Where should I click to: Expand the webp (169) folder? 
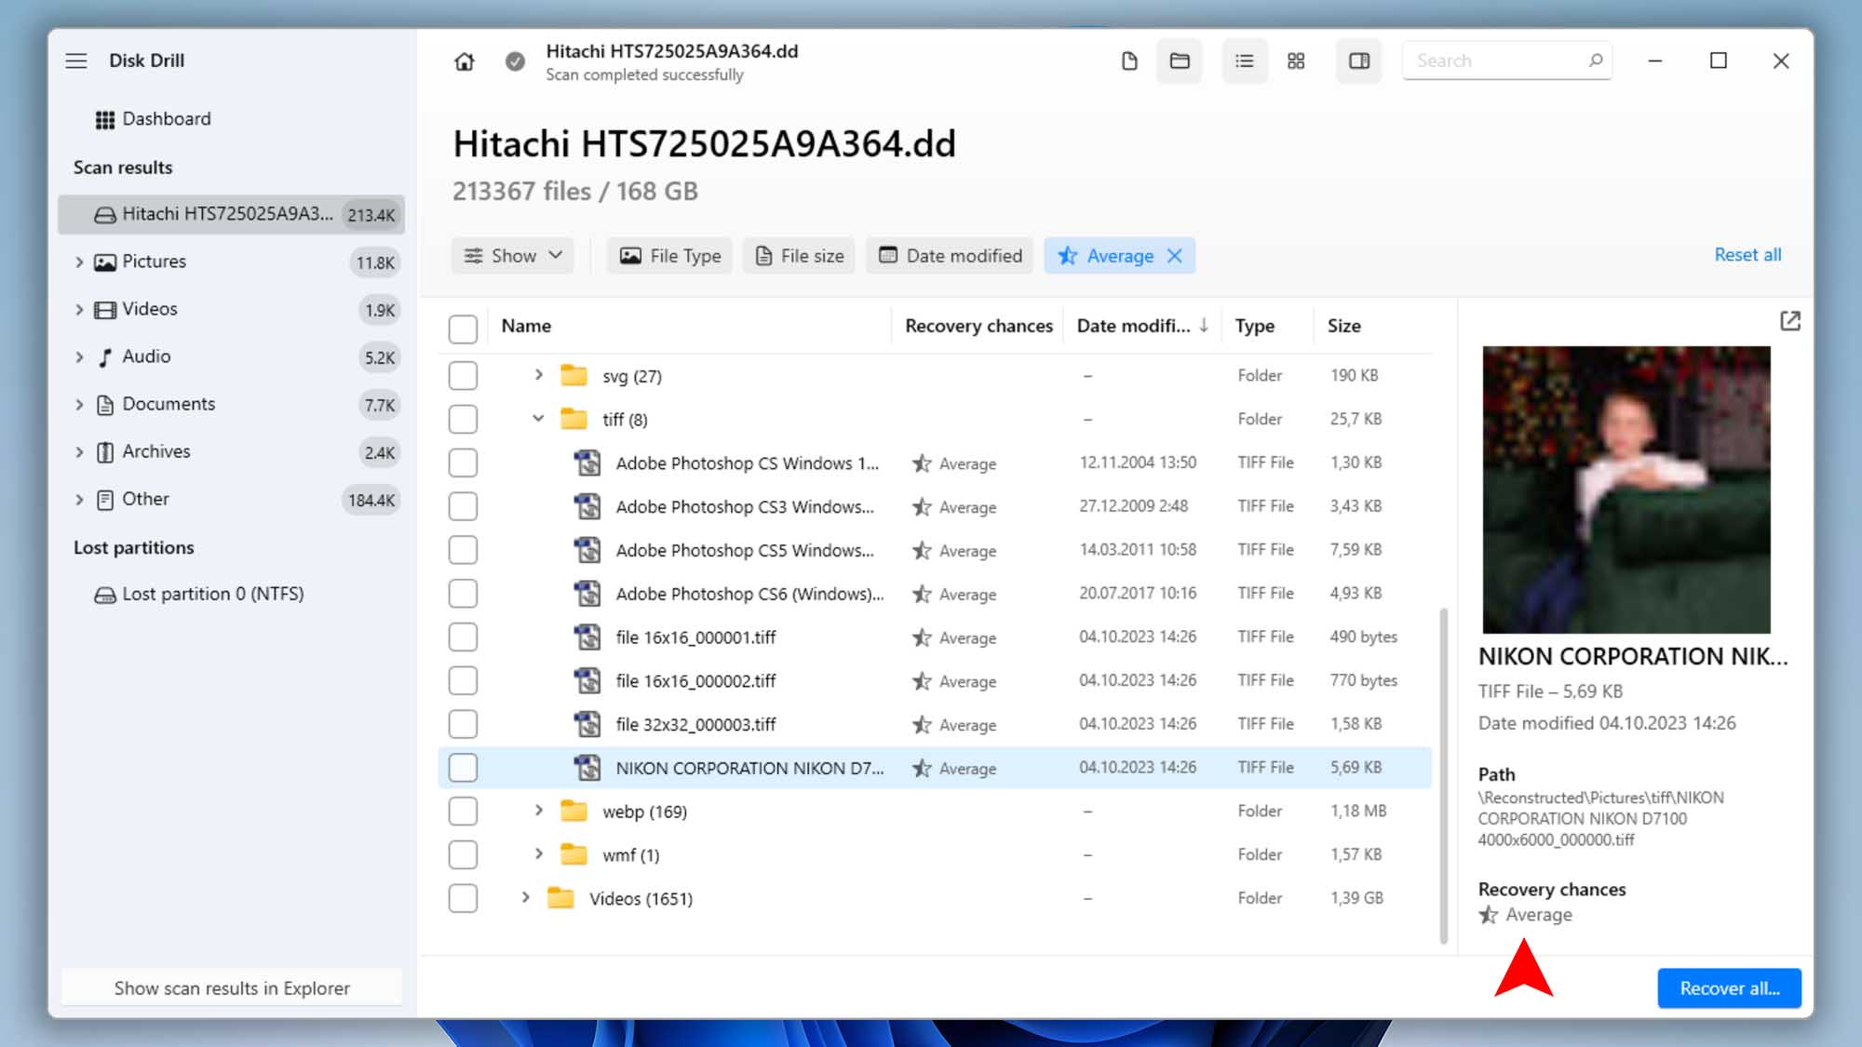click(538, 811)
